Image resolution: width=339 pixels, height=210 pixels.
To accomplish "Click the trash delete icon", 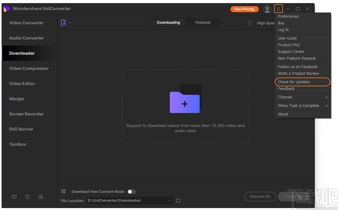I will (249, 23).
